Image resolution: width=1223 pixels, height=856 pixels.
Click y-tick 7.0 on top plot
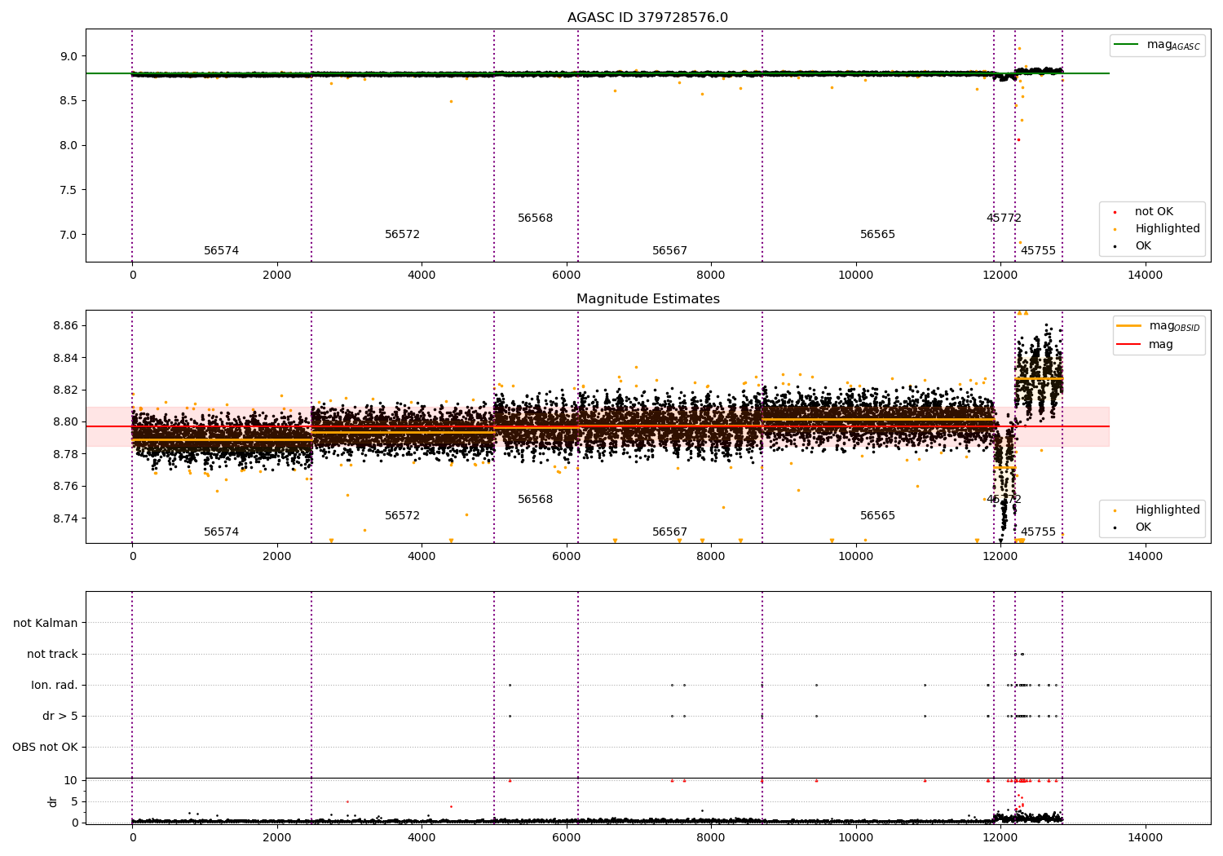pos(68,235)
